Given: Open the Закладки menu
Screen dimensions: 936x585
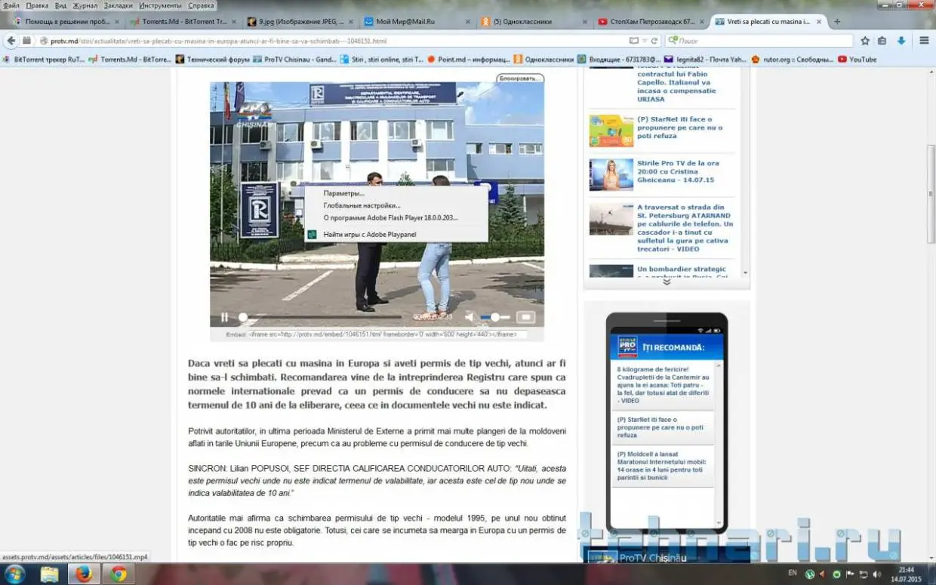Looking at the screenshot, I should (119, 5).
